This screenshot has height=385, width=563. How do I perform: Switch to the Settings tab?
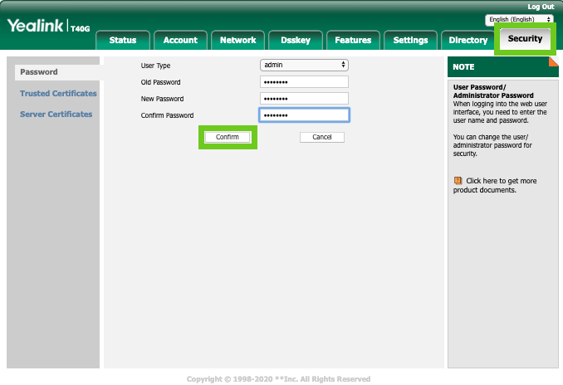point(410,40)
